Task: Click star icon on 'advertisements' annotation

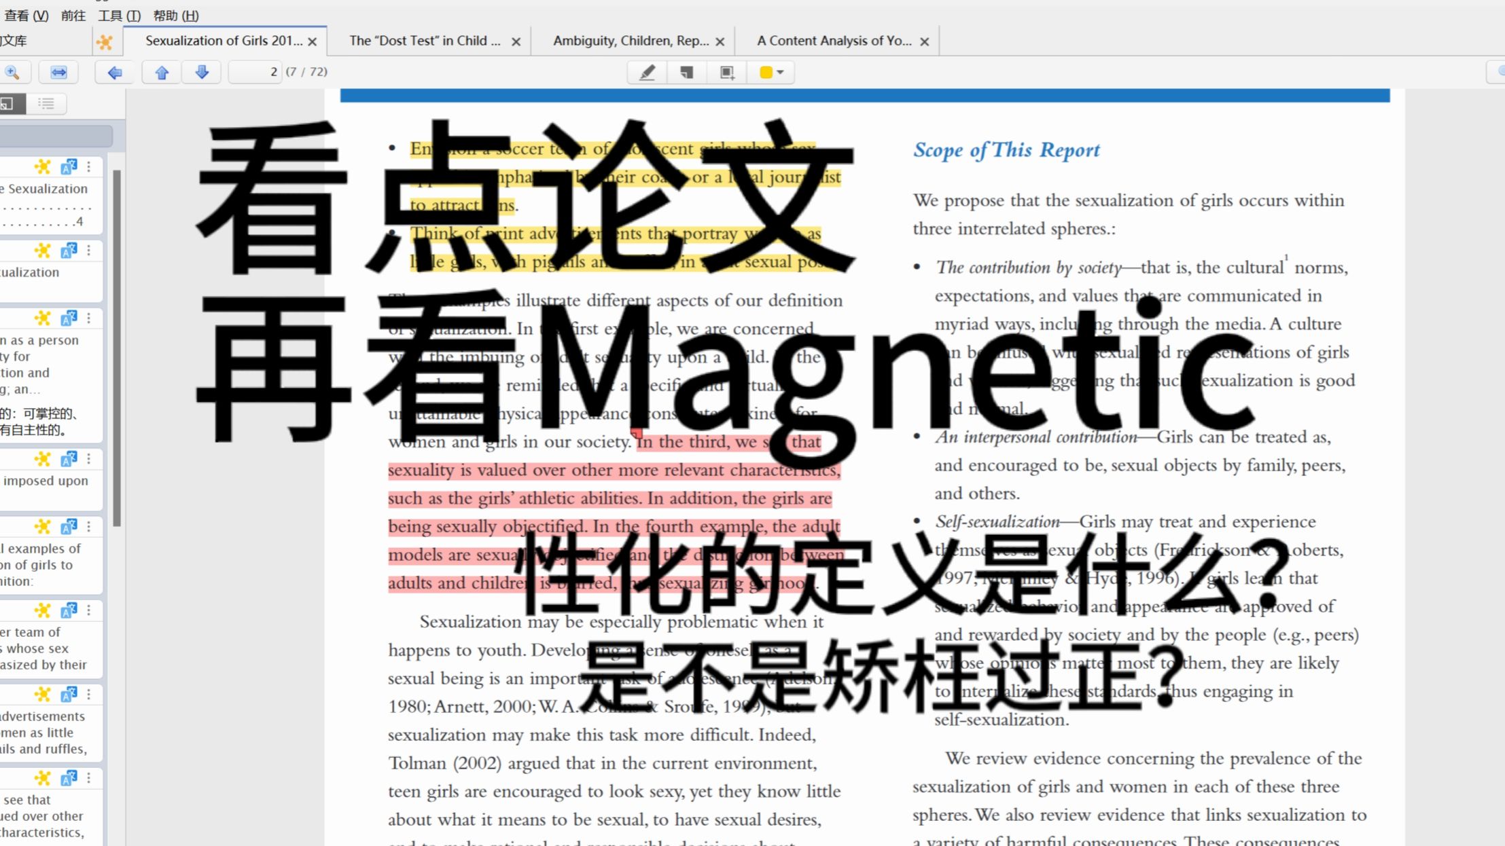Action: [x=43, y=694]
